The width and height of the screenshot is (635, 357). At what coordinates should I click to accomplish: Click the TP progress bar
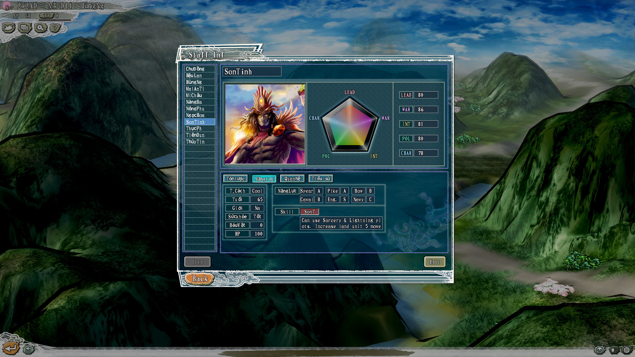coord(56,20)
